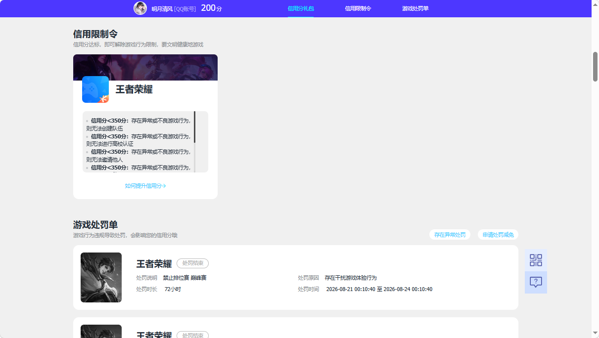Switch to the 信用限制令 tab
599x338 pixels.
(x=358, y=8)
